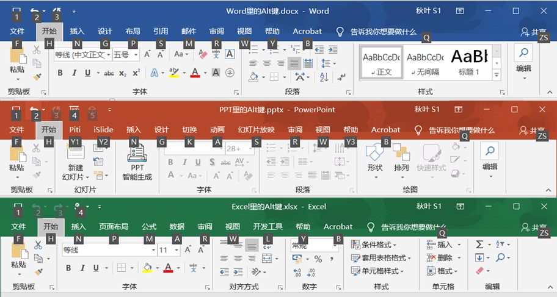Click Excel 单元格样式 button

[x=377, y=271]
